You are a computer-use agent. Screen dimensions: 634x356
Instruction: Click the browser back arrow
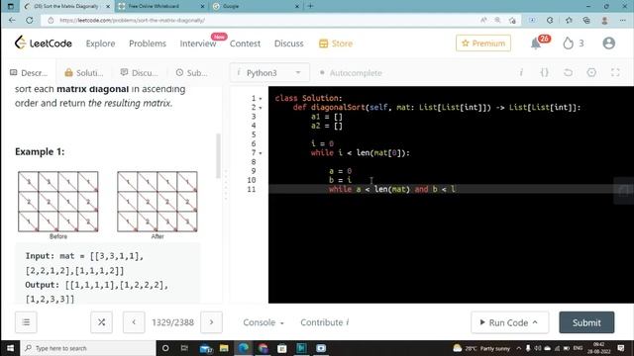click(12, 20)
